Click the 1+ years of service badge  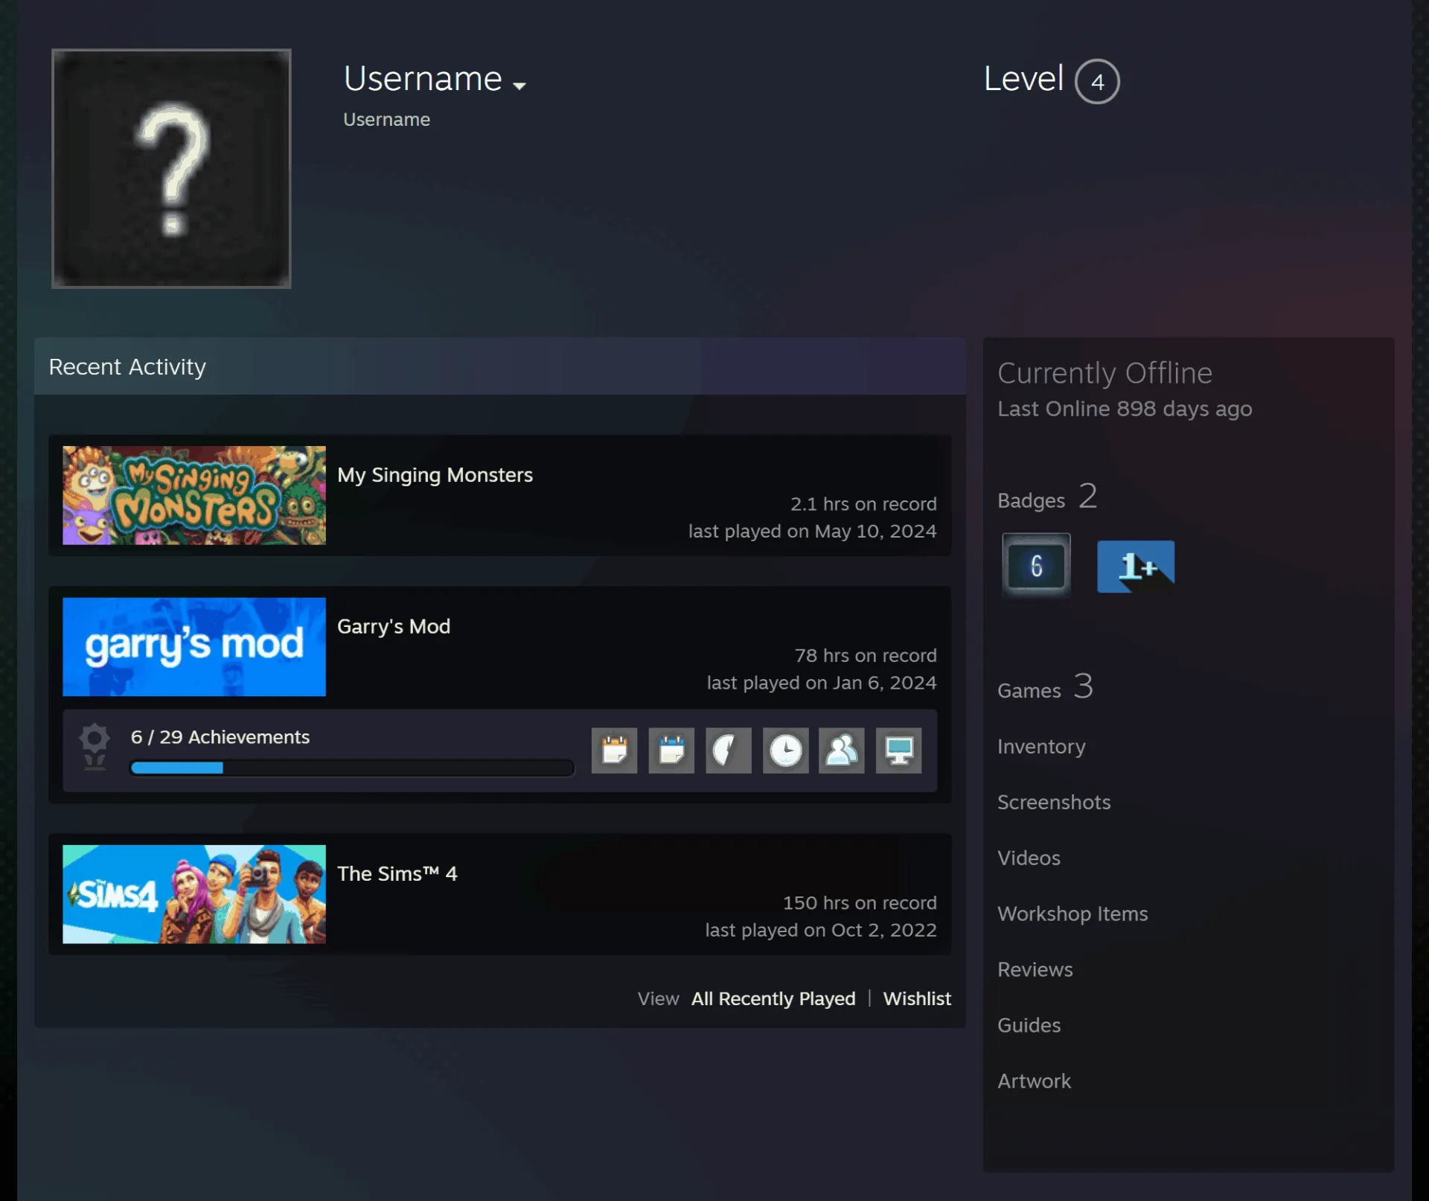pos(1136,566)
